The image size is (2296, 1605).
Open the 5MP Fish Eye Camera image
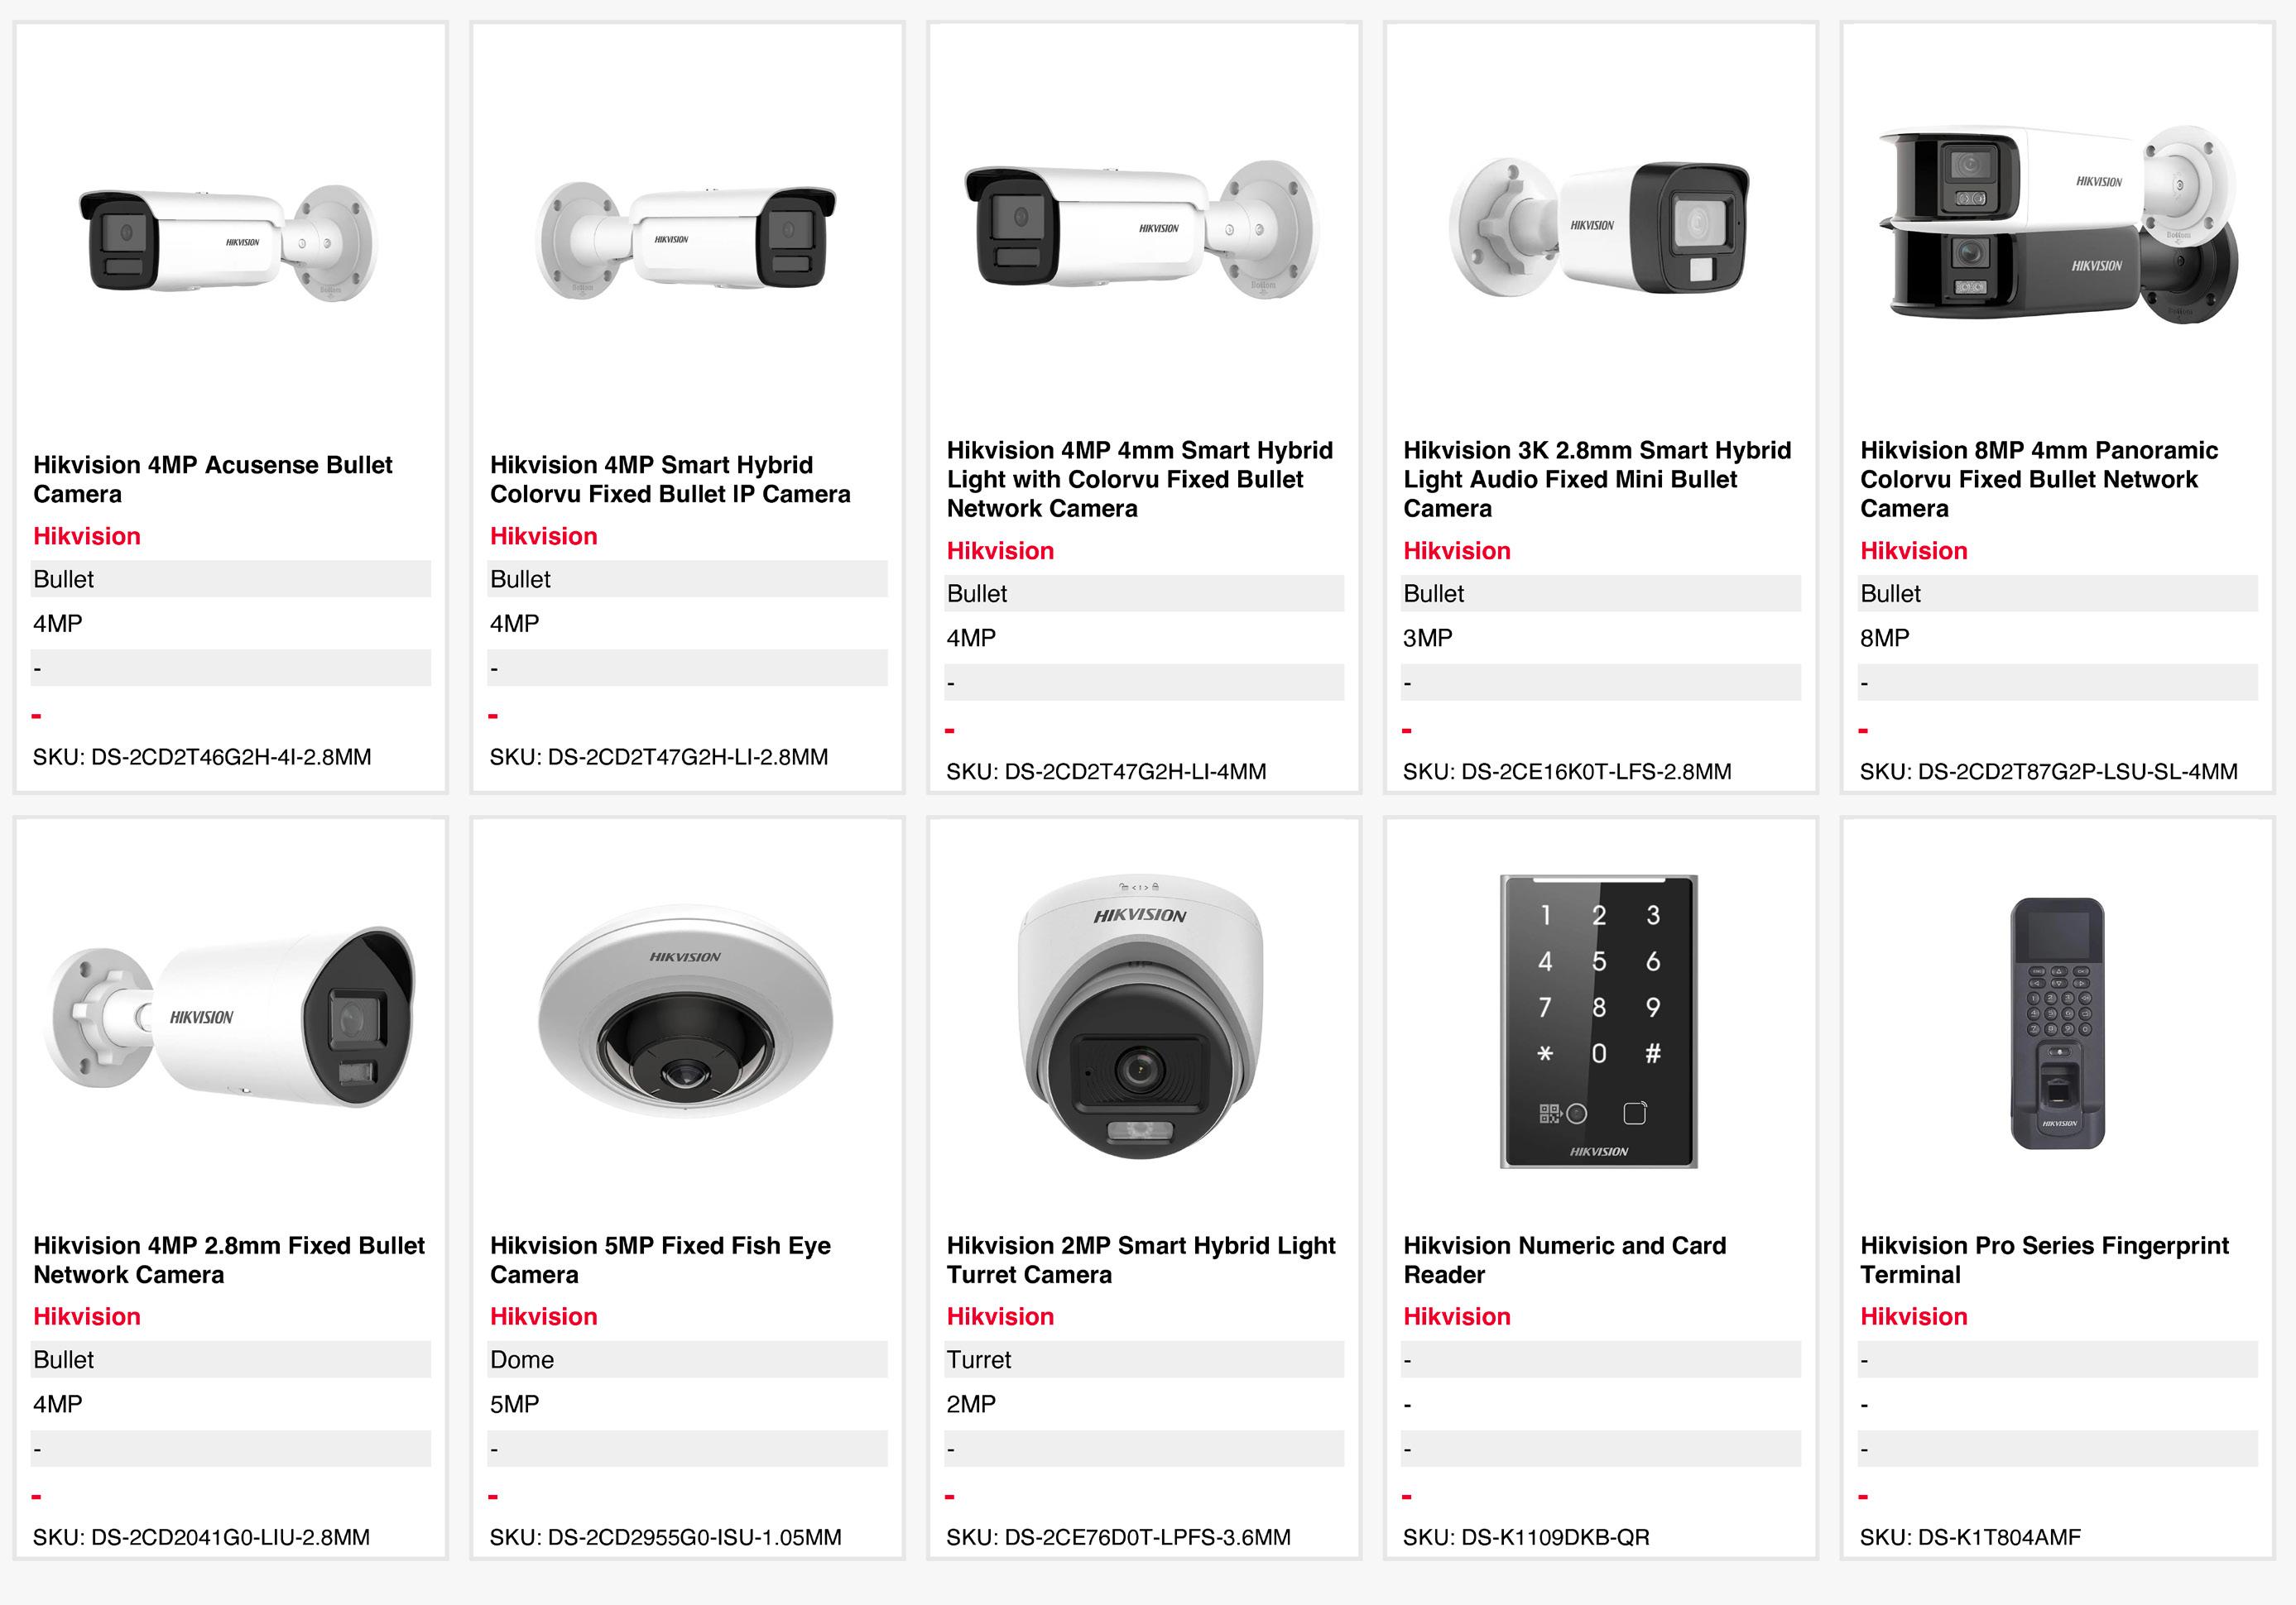click(x=686, y=1011)
